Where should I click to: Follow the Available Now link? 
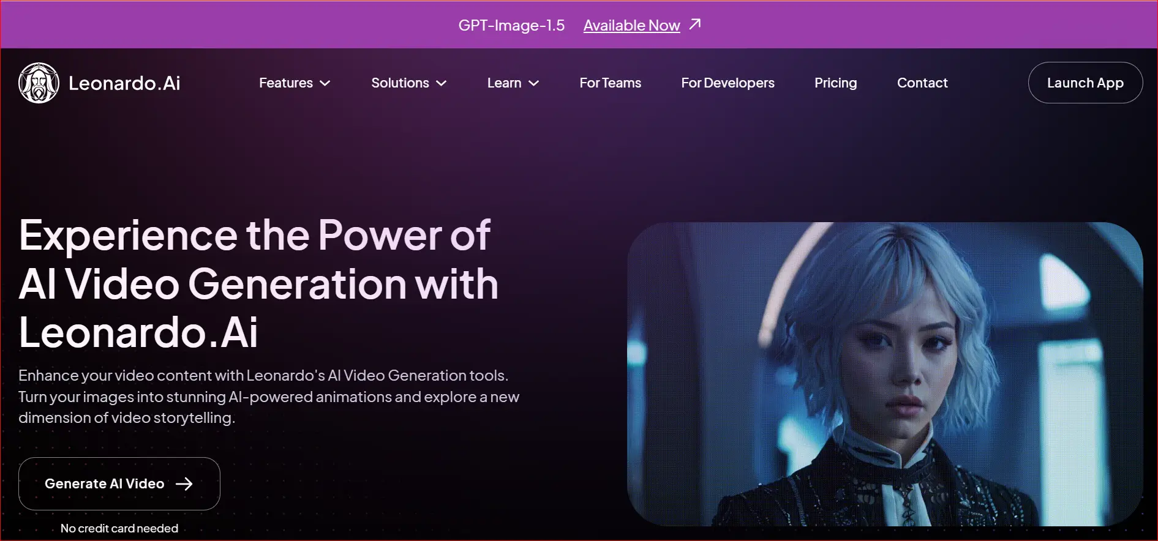point(631,25)
